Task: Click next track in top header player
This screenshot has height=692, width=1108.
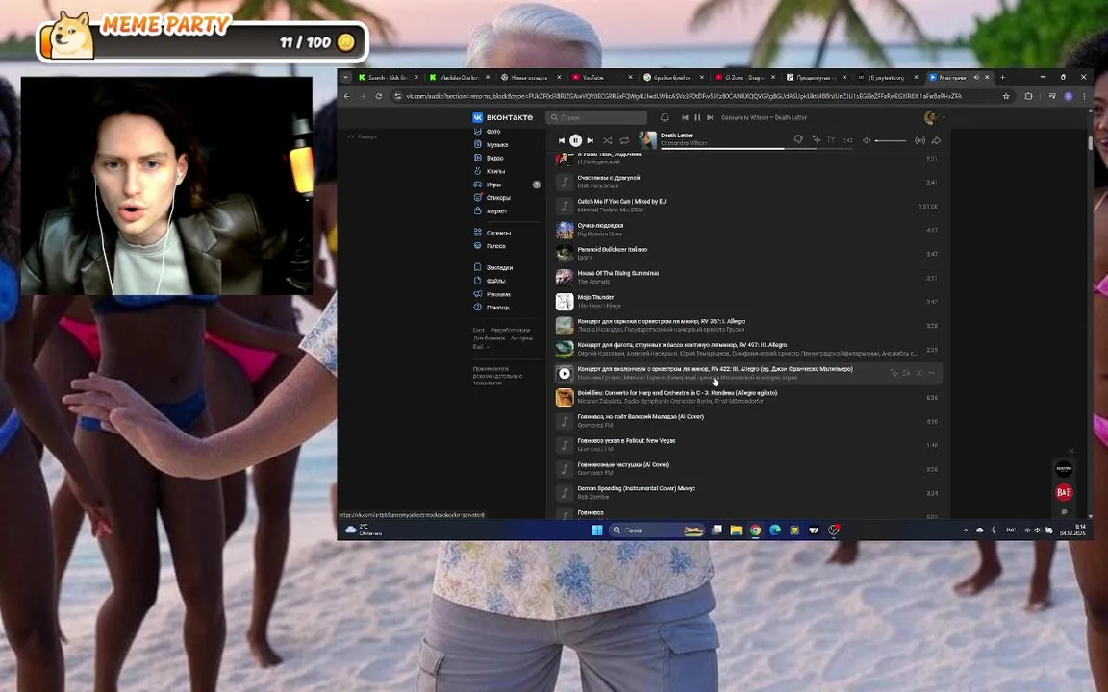Action: [710, 118]
